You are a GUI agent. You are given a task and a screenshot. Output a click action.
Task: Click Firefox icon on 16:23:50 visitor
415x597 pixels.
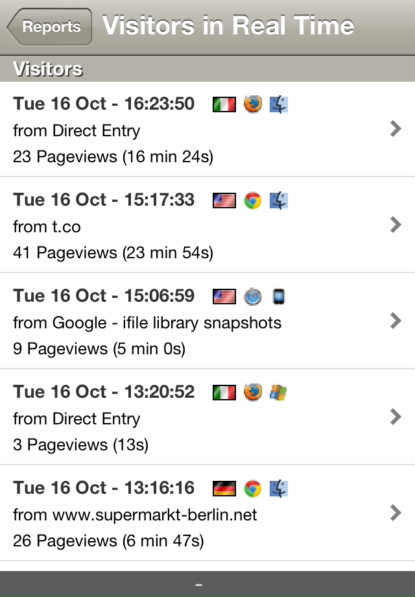[x=252, y=104]
